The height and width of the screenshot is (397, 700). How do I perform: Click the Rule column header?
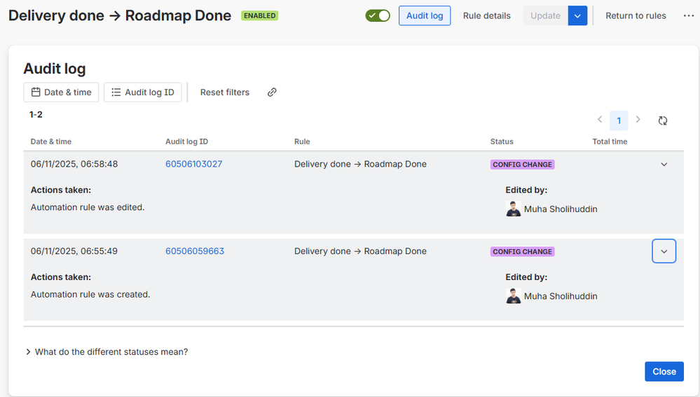[302, 141]
